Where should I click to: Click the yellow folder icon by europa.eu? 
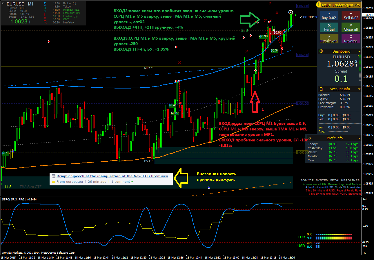(x=54, y=182)
